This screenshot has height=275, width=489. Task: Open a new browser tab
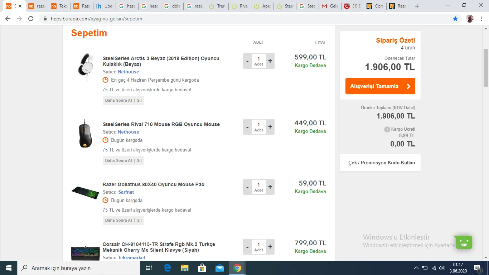click(417, 6)
